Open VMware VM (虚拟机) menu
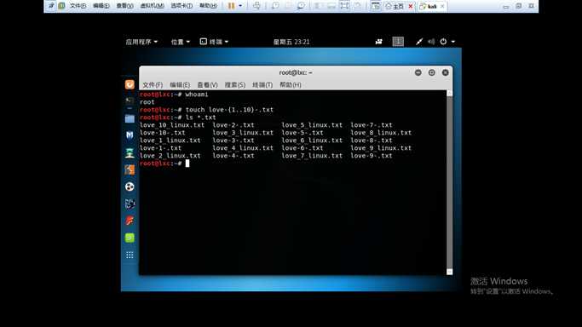 click(153, 6)
